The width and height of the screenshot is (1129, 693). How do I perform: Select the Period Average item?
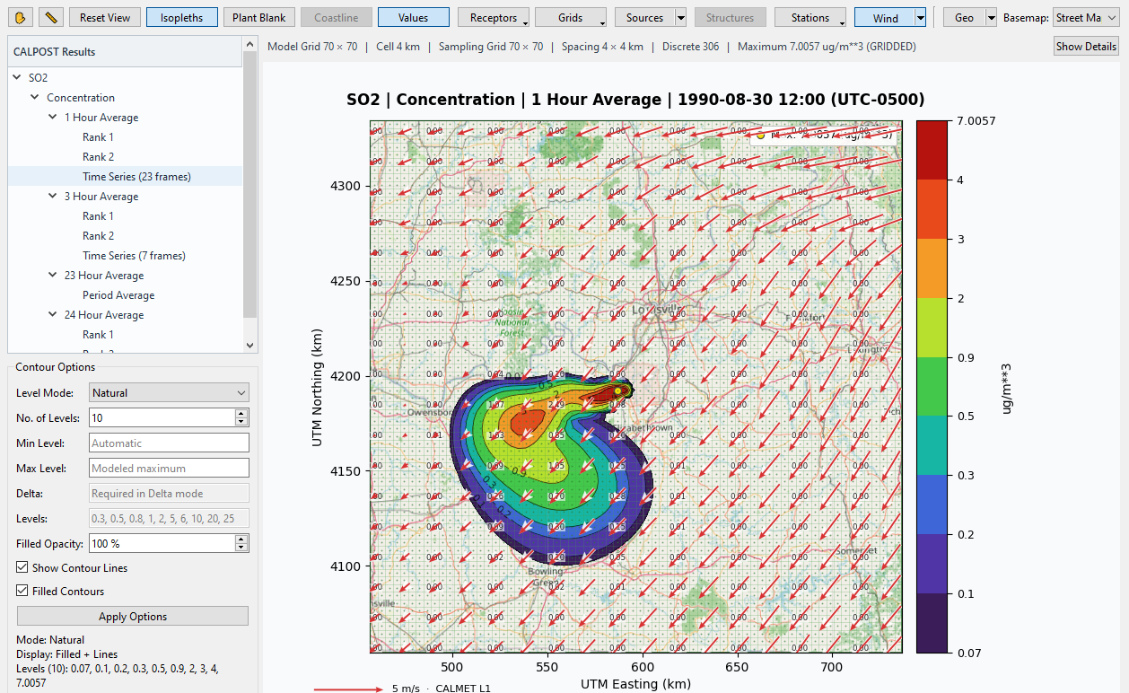click(118, 295)
